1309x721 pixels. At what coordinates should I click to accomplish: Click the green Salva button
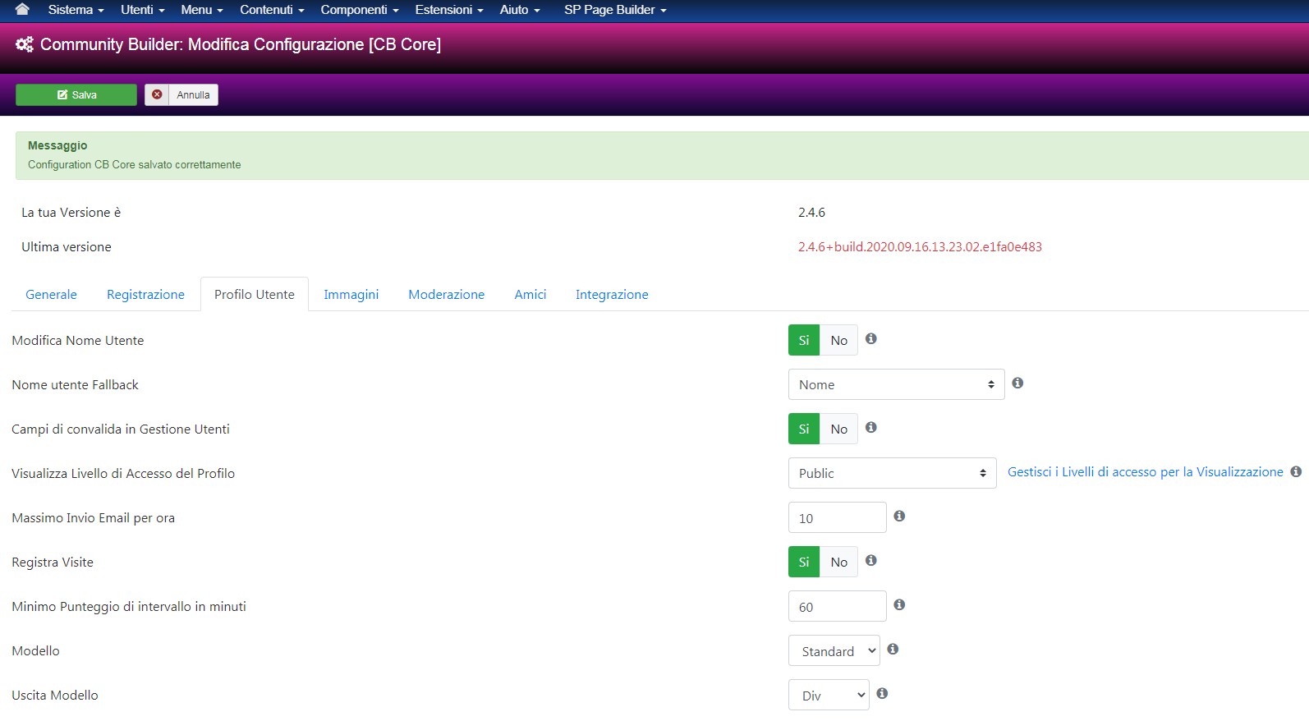76,94
